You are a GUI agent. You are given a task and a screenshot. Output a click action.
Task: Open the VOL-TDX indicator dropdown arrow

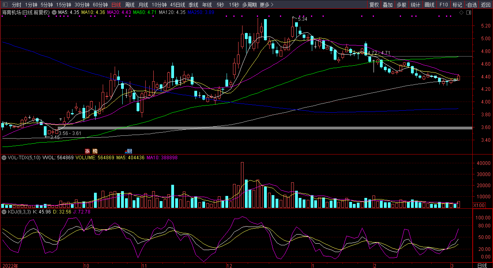click(x=4, y=158)
